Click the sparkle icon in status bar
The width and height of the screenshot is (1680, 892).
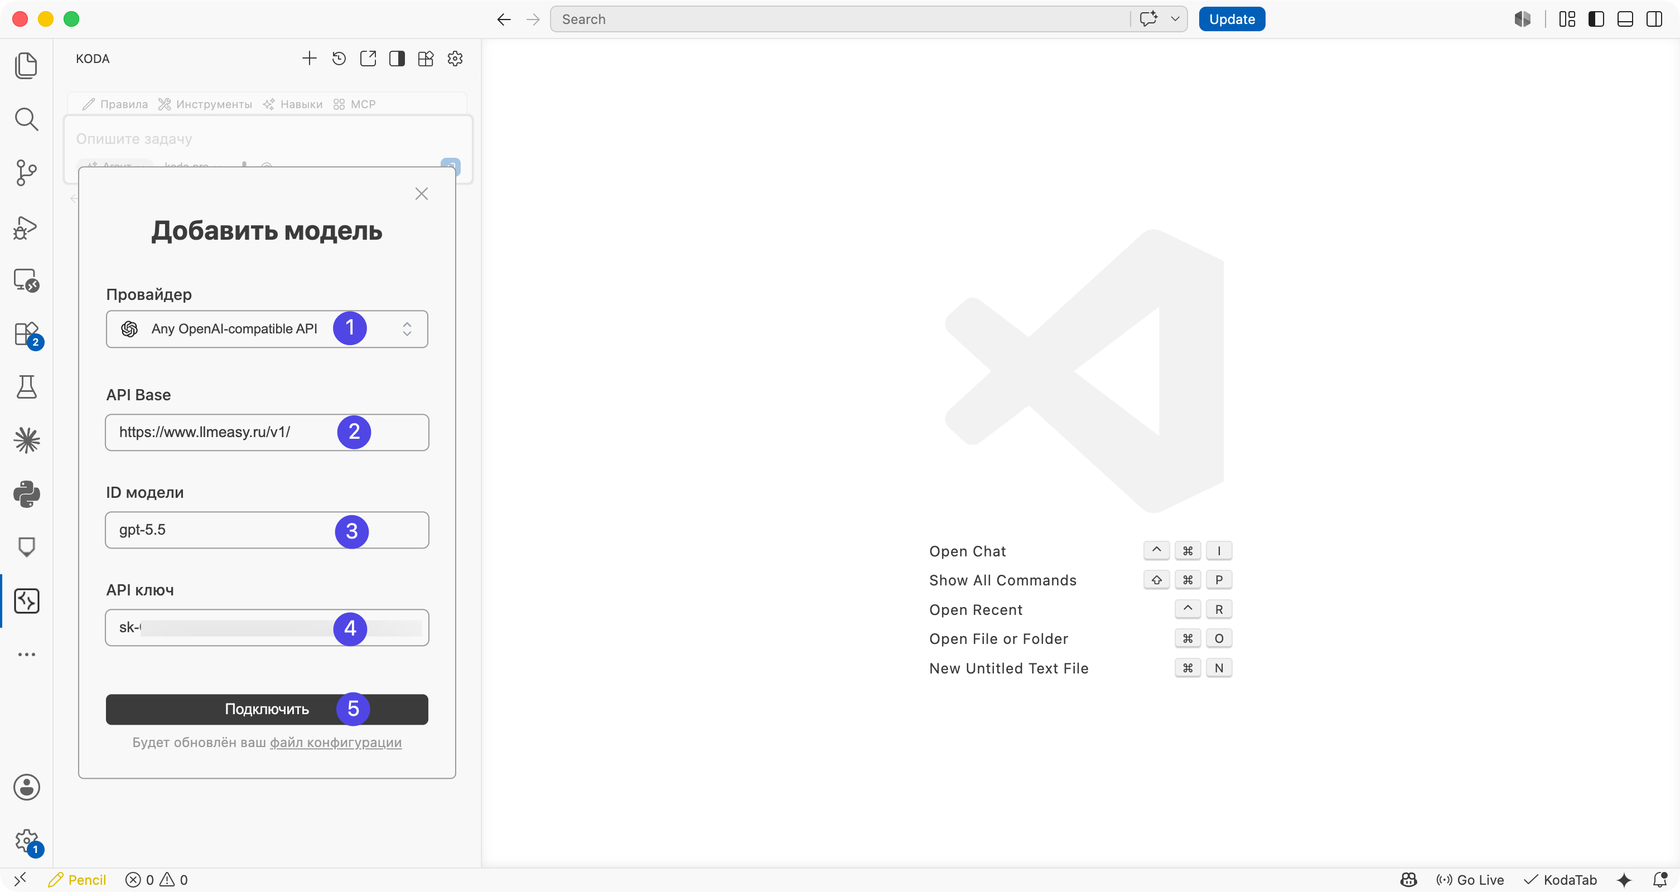click(x=1625, y=880)
